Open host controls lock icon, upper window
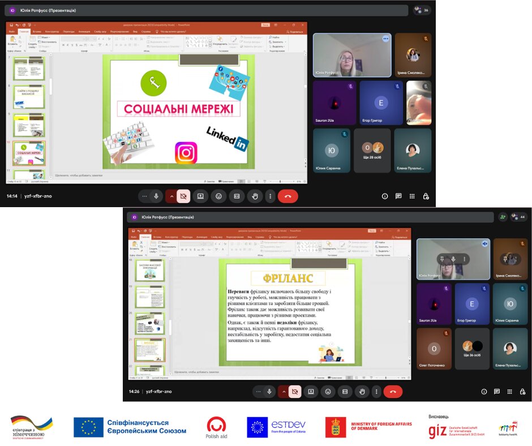532x446 pixels. (426, 196)
